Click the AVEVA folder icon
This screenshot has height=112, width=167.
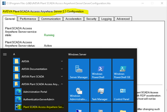[16, 61]
